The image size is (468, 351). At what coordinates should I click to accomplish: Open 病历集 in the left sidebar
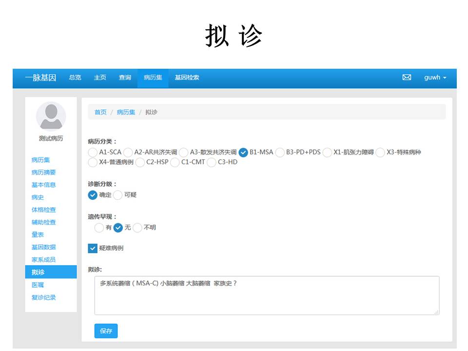click(40, 160)
